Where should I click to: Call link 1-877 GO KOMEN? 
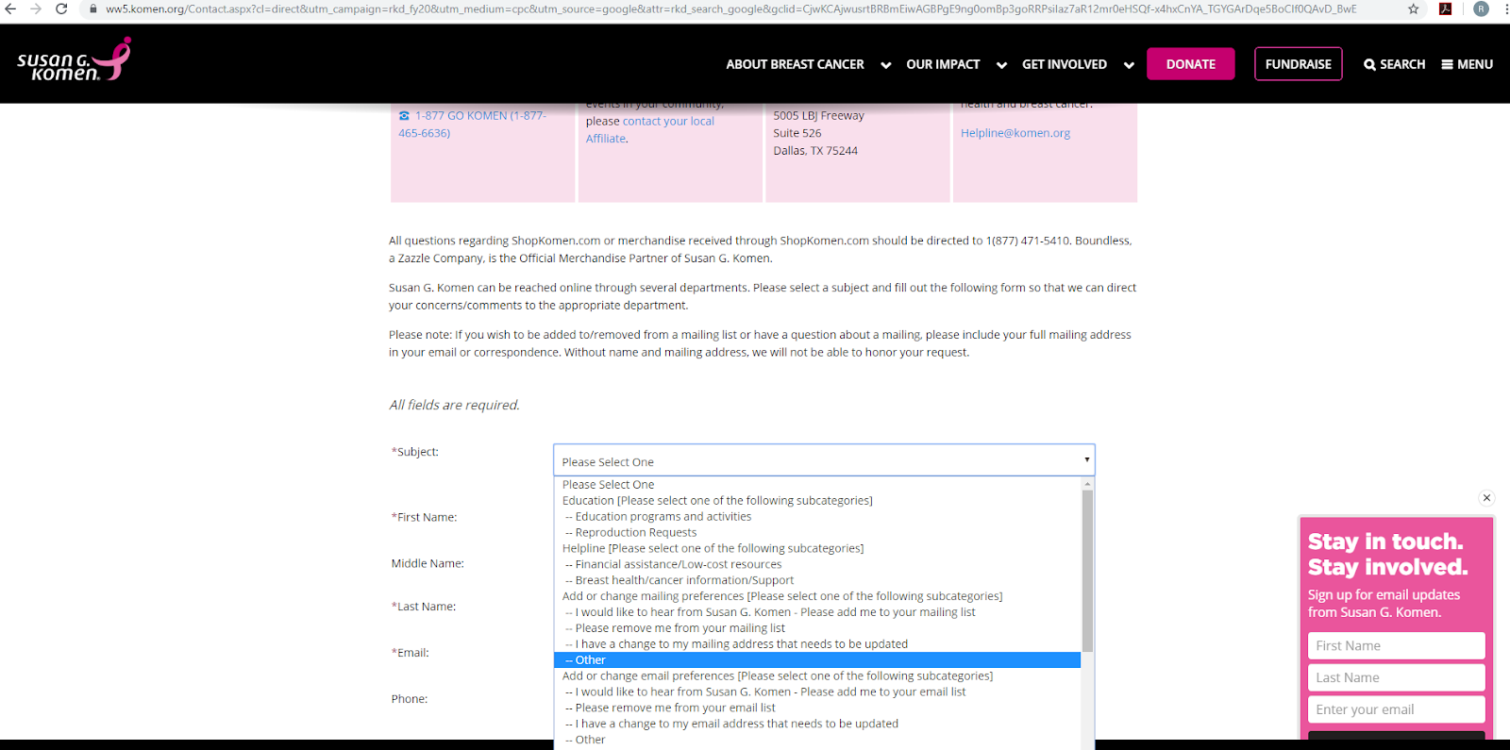[472, 124]
